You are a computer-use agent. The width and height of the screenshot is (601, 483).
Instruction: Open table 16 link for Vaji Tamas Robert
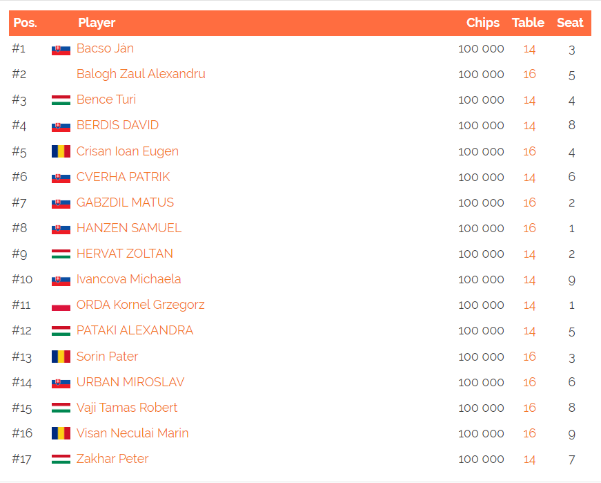(529, 408)
